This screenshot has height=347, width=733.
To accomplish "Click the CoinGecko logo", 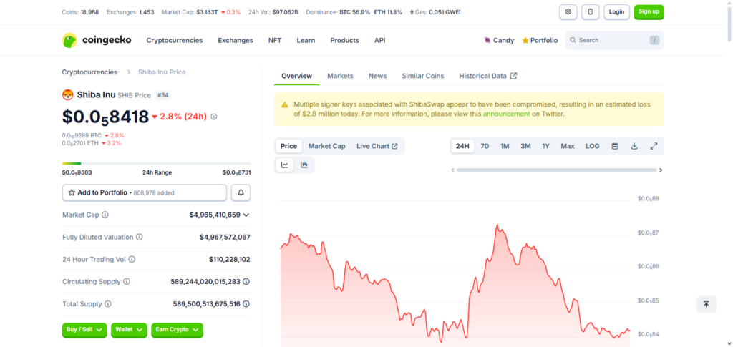I will point(97,41).
